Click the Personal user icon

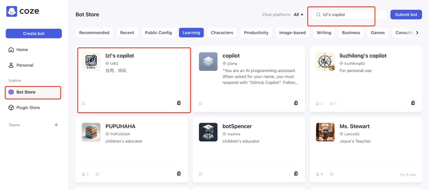11,65
